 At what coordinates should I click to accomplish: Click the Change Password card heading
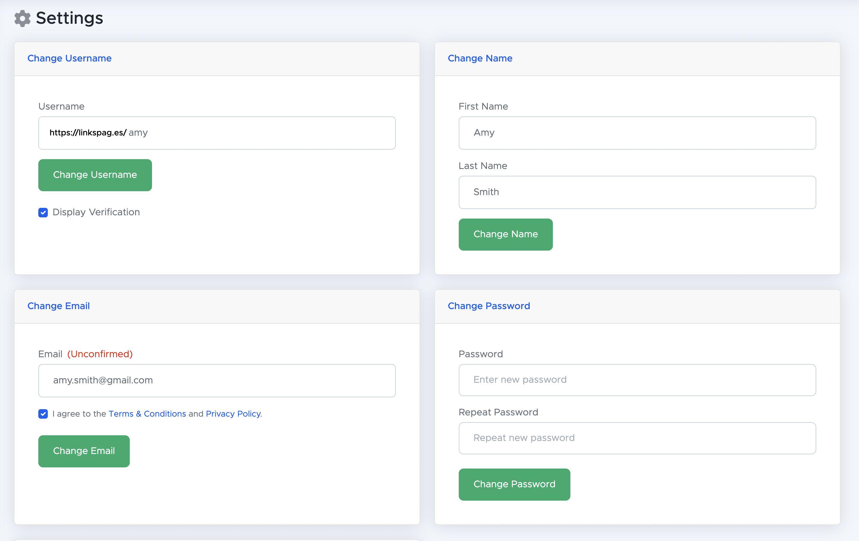coord(489,306)
